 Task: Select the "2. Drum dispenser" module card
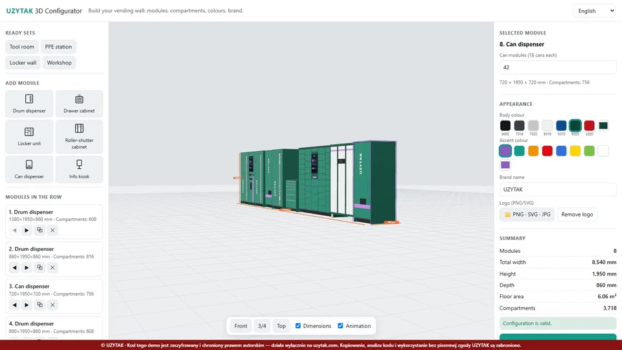[x=54, y=259]
